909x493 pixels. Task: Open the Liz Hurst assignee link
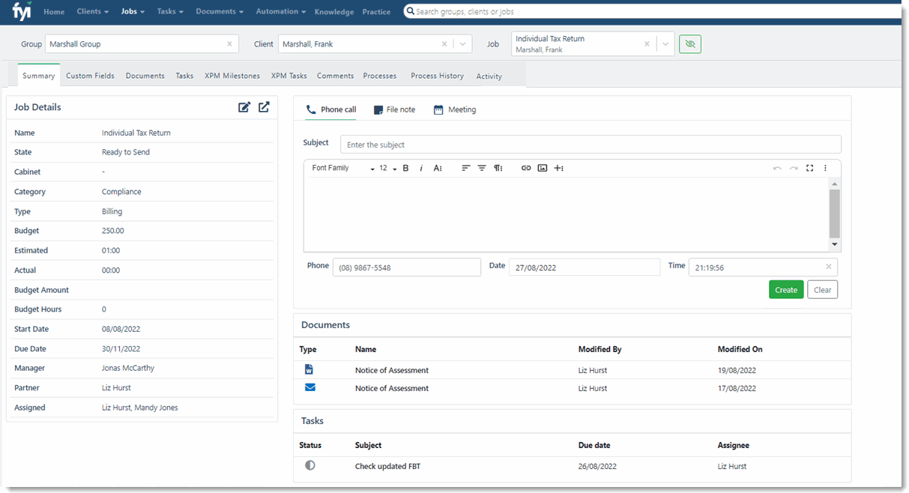click(x=732, y=466)
